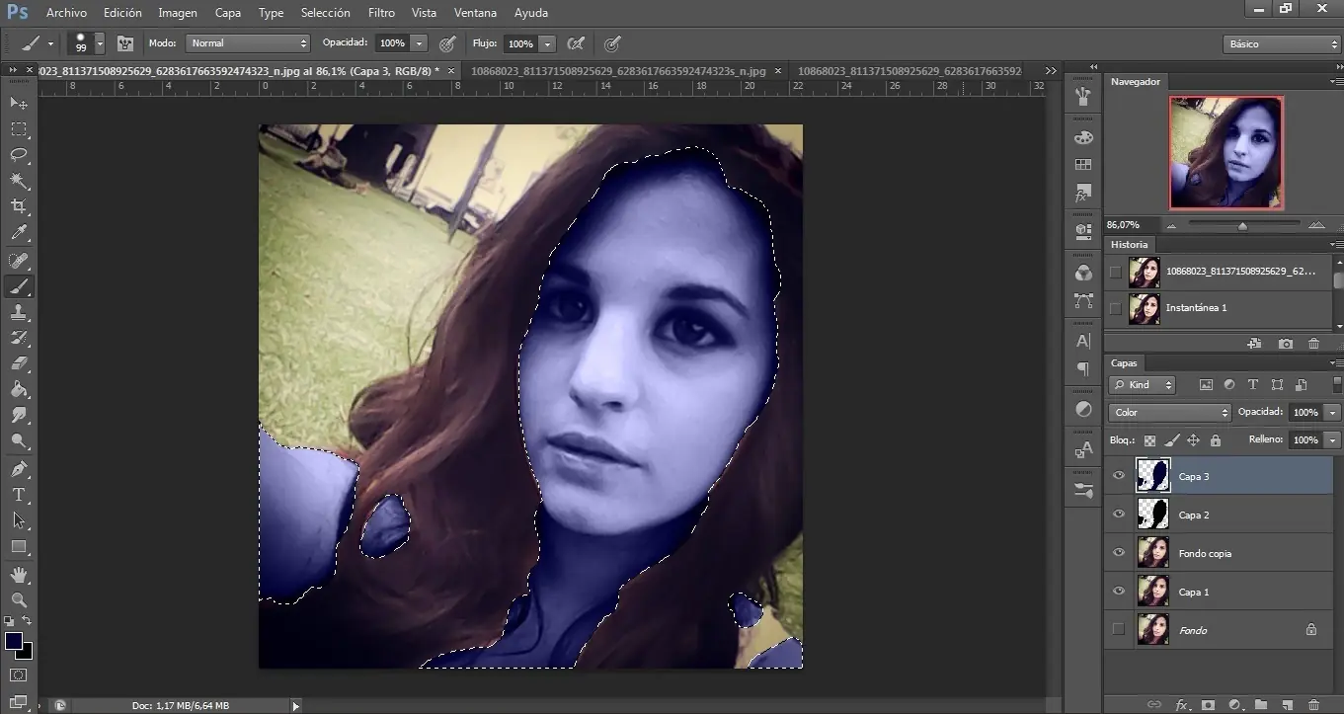The height and width of the screenshot is (714, 1344).
Task: Select the History Brush tool
Action: tap(19, 338)
